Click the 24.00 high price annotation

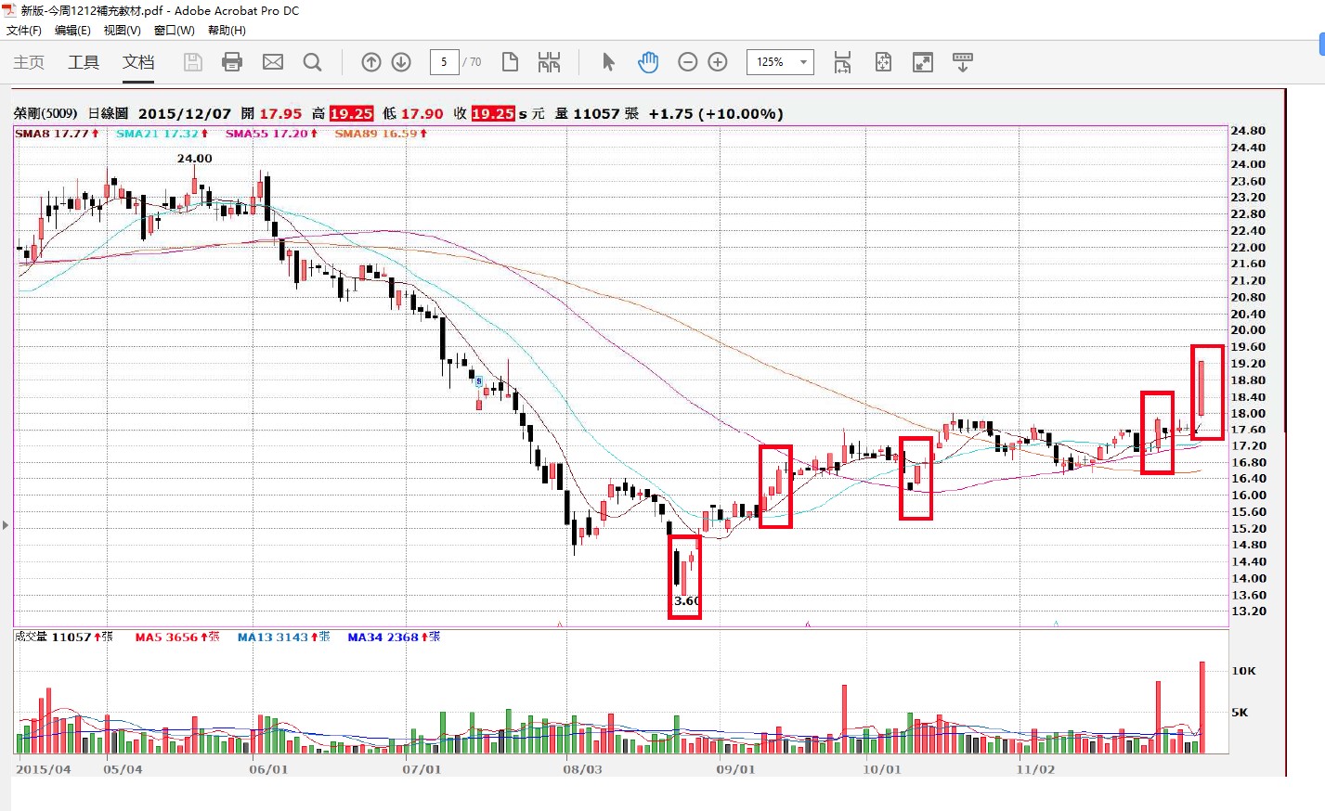tap(195, 159)
